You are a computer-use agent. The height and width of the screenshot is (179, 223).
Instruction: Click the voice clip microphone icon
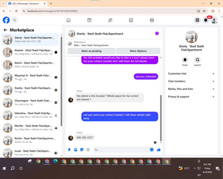(69, 149)
